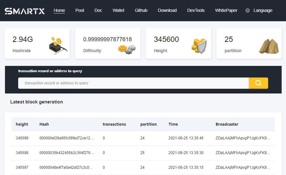
Task: Click the Broadcaster column header
Action: 227,124
